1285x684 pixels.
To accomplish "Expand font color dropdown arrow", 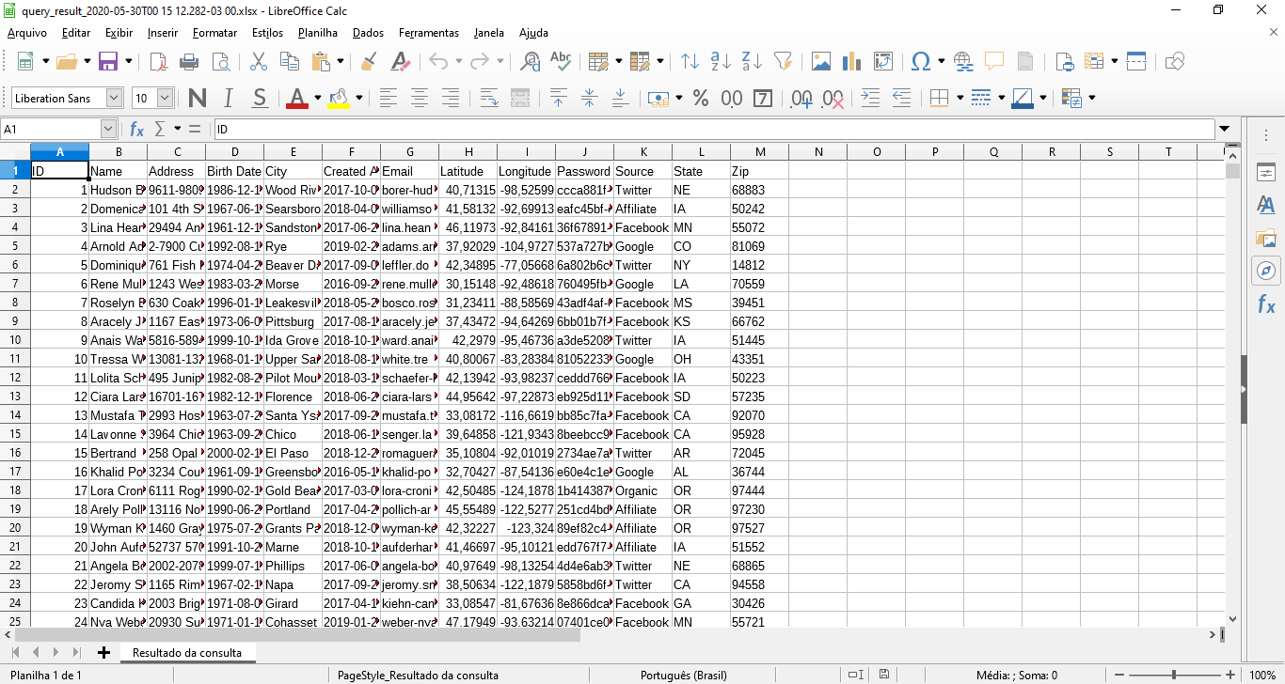I will [318, 98].
